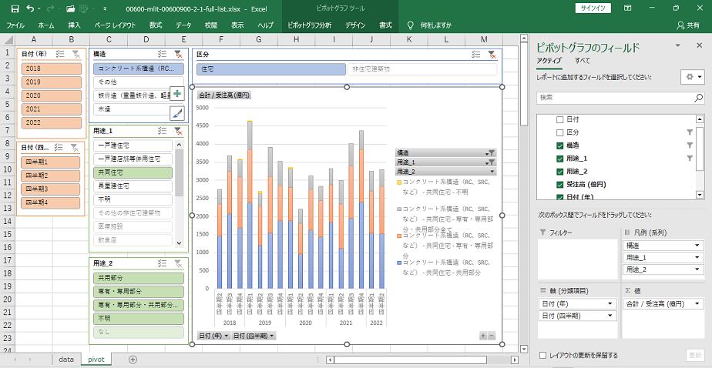Select 2020 in the year slicer
Image resolution: width=712 pixels, height=368 pixels.
[50, 95]
